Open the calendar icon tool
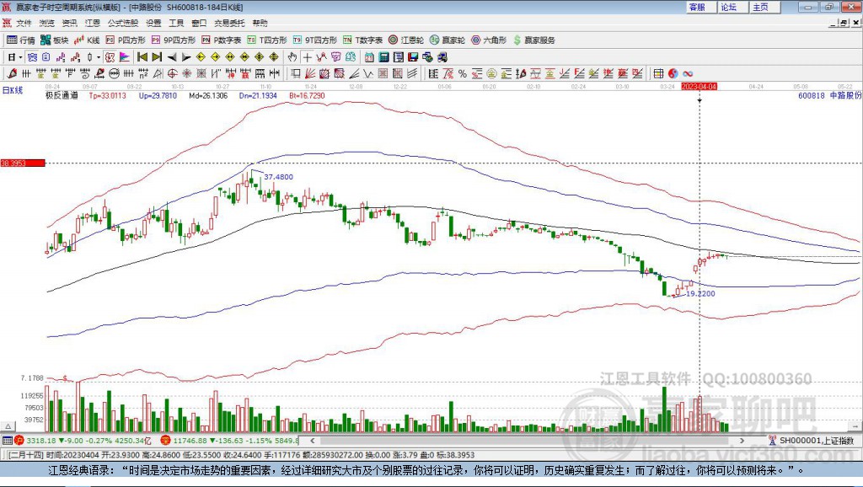The width and height of the screenshot is (863, 487). (369, 57)
